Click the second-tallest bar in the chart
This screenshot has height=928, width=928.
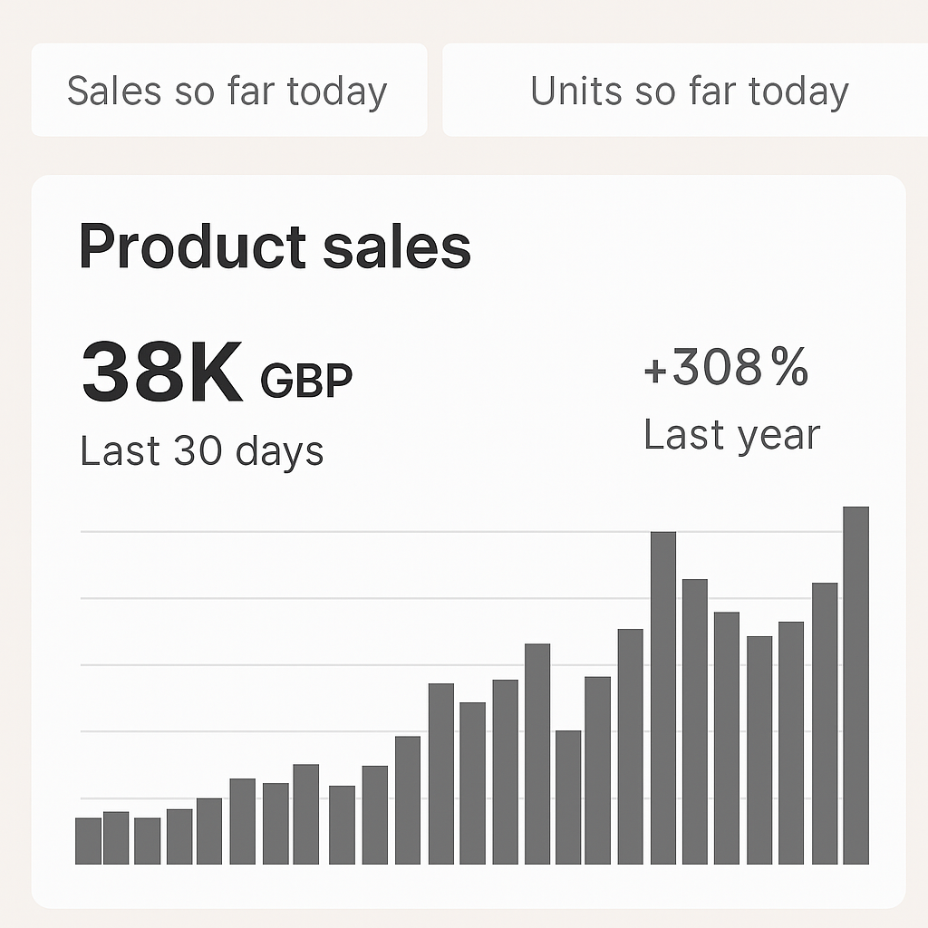663,698
